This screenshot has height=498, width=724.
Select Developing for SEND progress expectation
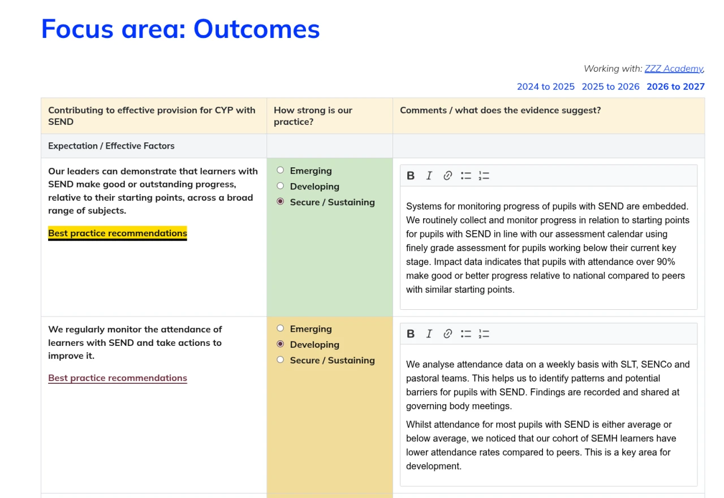pos(281,186)
